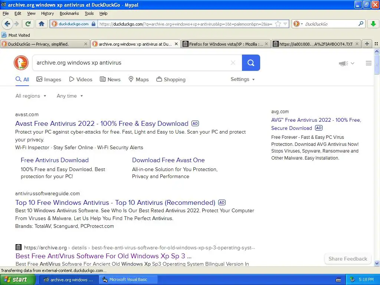Viewport: 380px width, 285px height.
Task: Show the list all tabs button
Action: 376,44
